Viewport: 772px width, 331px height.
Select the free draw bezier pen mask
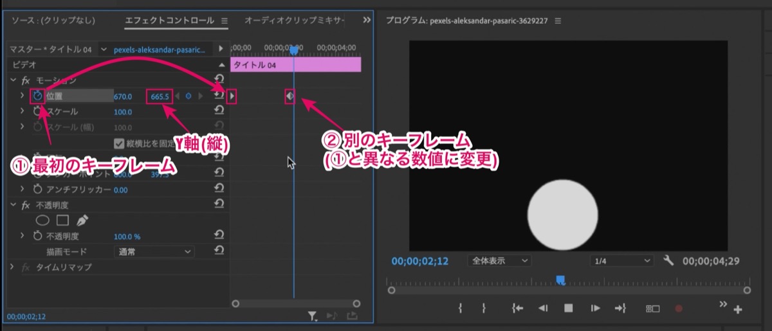[x=82, y=220]
